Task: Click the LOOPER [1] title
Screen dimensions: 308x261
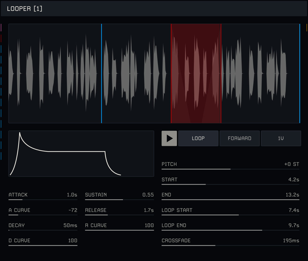Action: click(x=25, y=9)
